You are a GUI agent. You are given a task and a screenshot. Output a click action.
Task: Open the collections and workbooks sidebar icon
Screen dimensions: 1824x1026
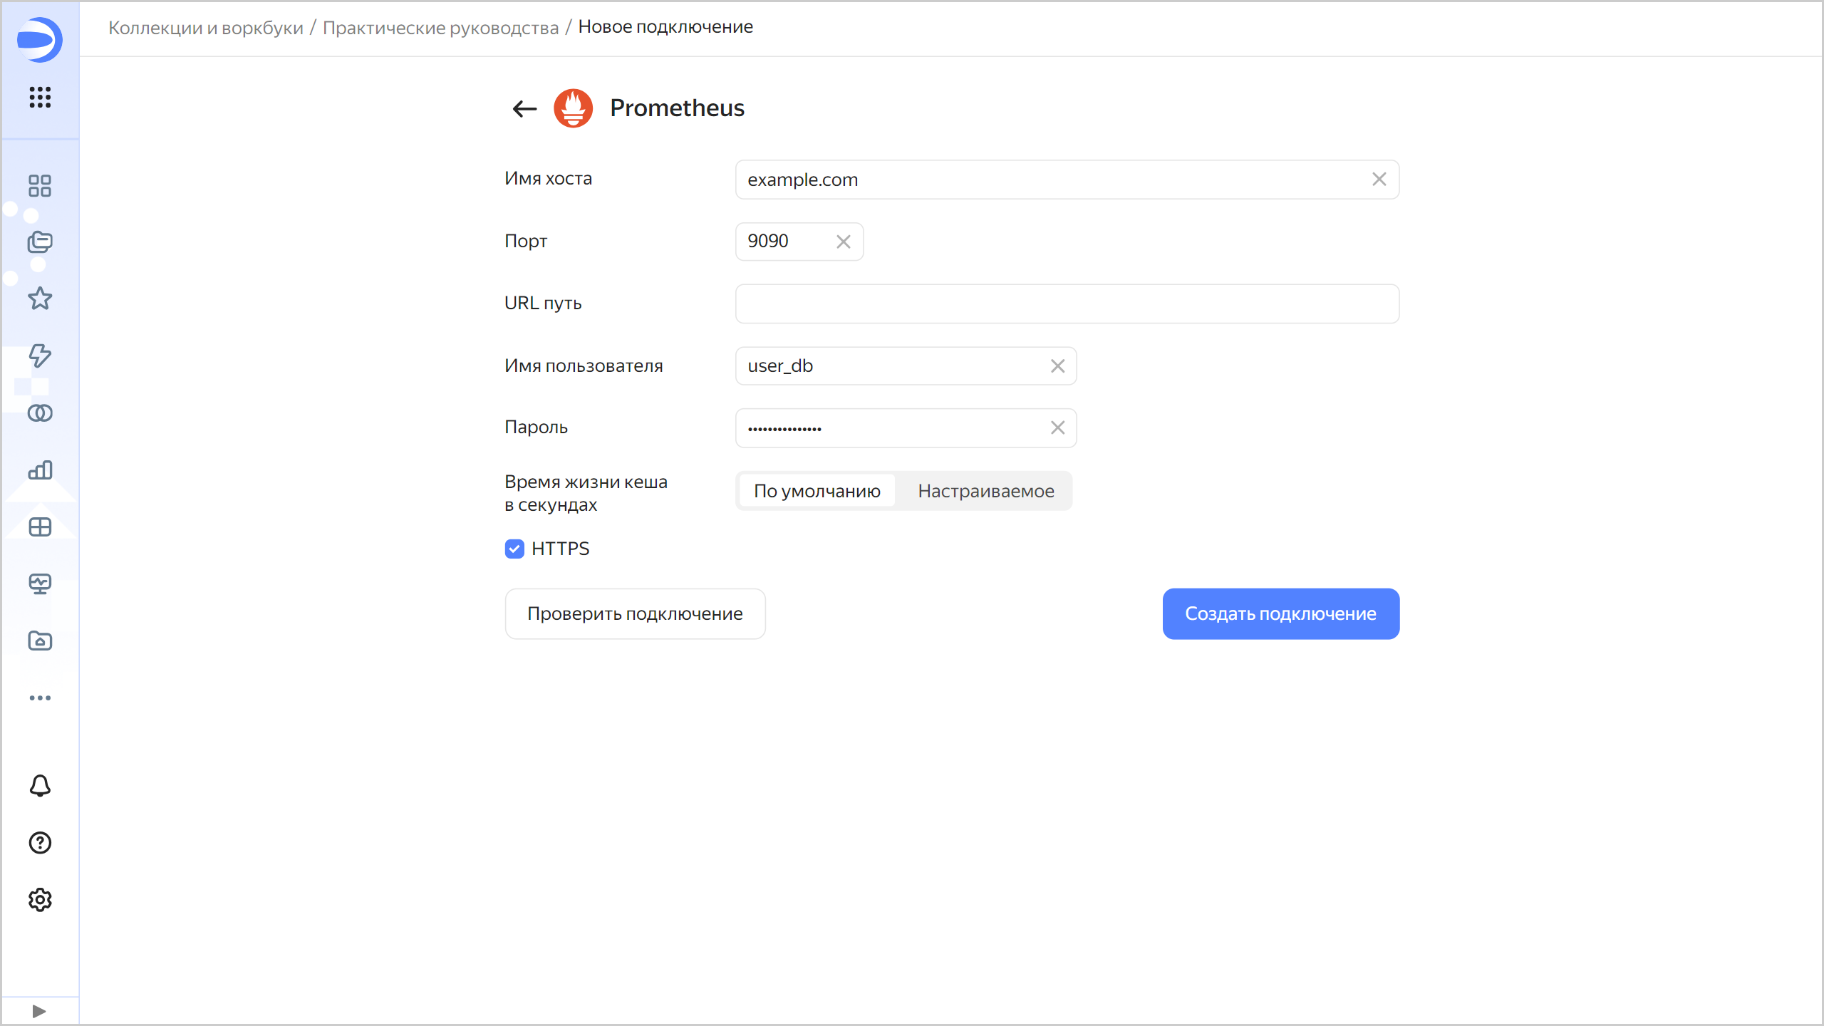(x=40, y=242)
